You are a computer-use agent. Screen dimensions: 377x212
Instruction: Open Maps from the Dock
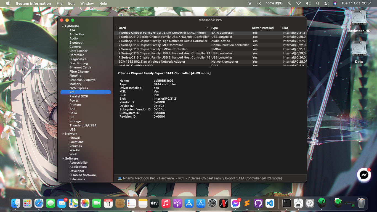click(x=73, y=203)
